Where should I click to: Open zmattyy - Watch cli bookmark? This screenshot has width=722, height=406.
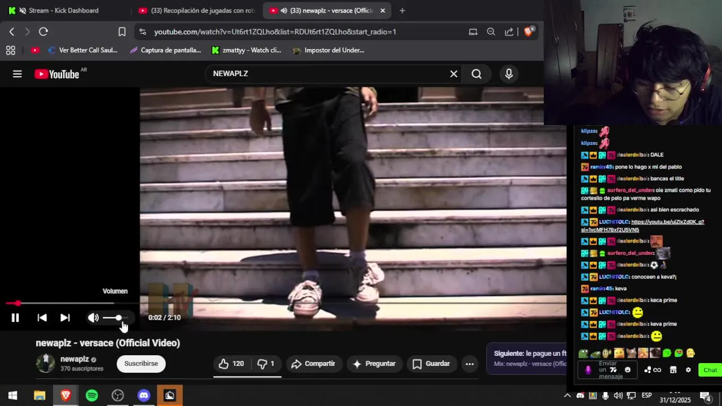[246, 50]
